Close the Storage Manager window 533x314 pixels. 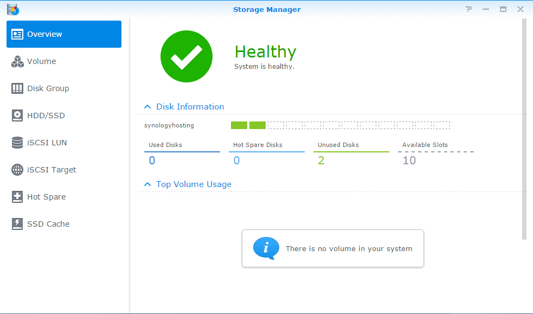pyautogui.click(x=521, y=9)
